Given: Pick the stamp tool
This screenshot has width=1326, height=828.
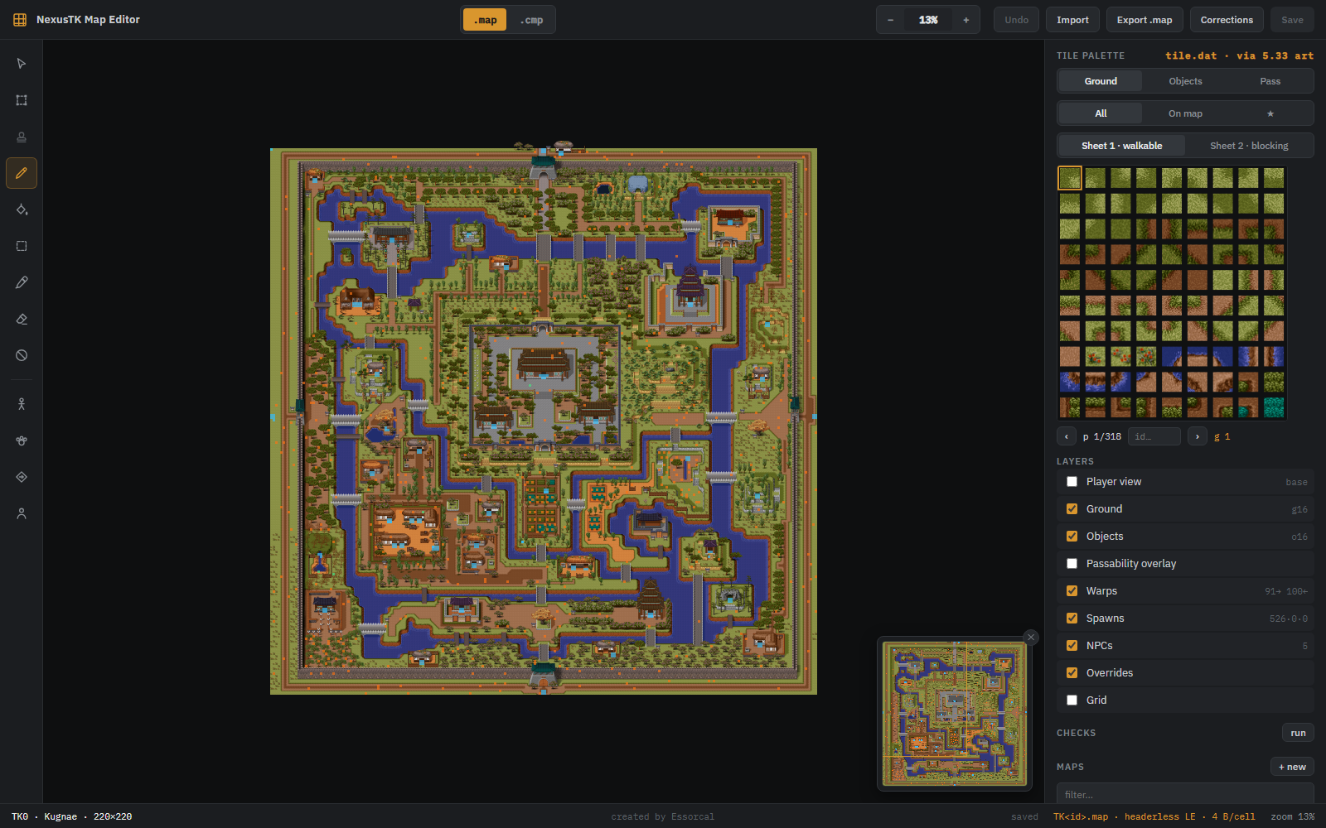Looking at the screenshot, I should (x=22, y=137).
